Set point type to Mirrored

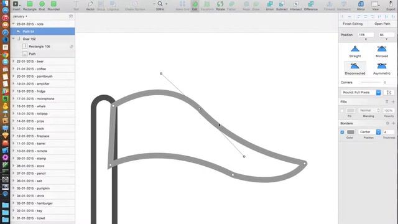(x=382, y=51)
